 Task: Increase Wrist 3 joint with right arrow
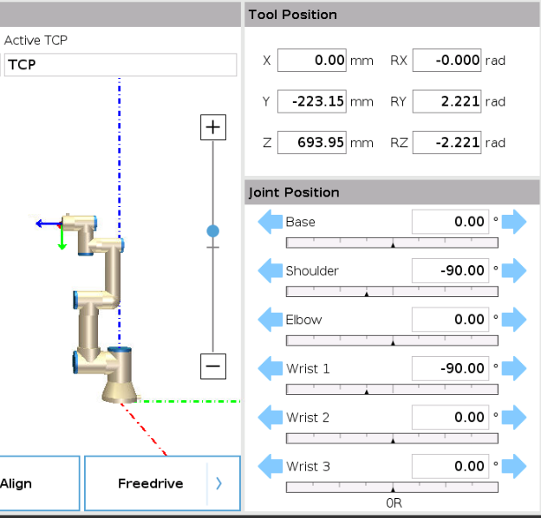(514, 466)
